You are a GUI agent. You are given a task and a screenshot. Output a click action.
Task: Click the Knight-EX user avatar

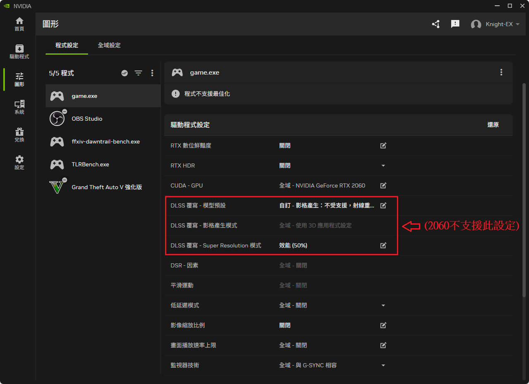[476, 24]
